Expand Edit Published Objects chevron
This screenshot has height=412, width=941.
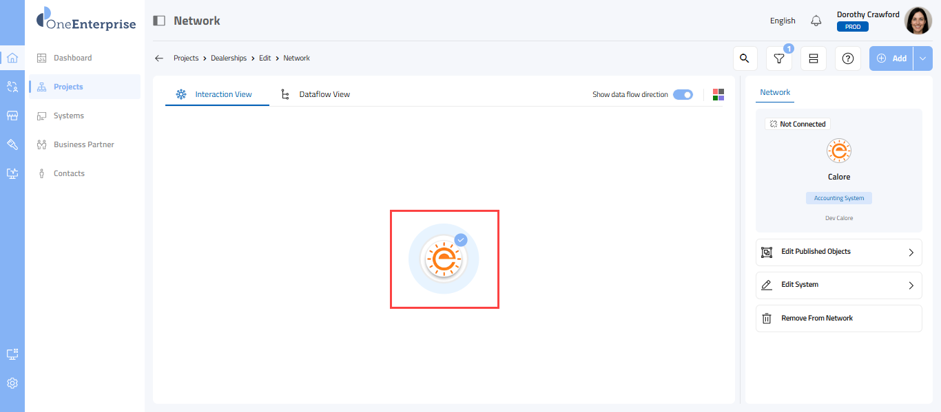click(911, 252)
